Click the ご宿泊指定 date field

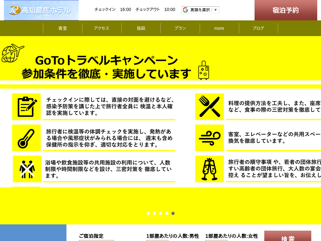97,240
